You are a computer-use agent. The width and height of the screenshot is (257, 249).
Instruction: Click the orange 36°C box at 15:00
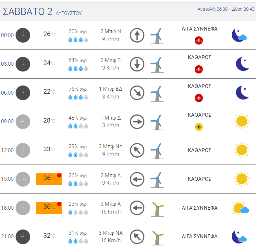[x=49, y=179]
